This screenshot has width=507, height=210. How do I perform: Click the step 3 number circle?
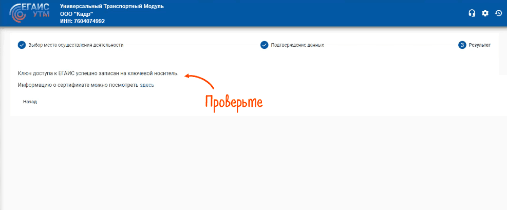pyautogui.click(x=462, y=45)
